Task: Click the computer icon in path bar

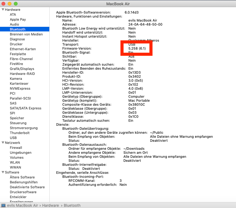Action: click(3, 206)
